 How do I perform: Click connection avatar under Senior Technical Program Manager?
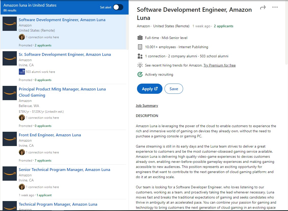click(x=22, y=187)
